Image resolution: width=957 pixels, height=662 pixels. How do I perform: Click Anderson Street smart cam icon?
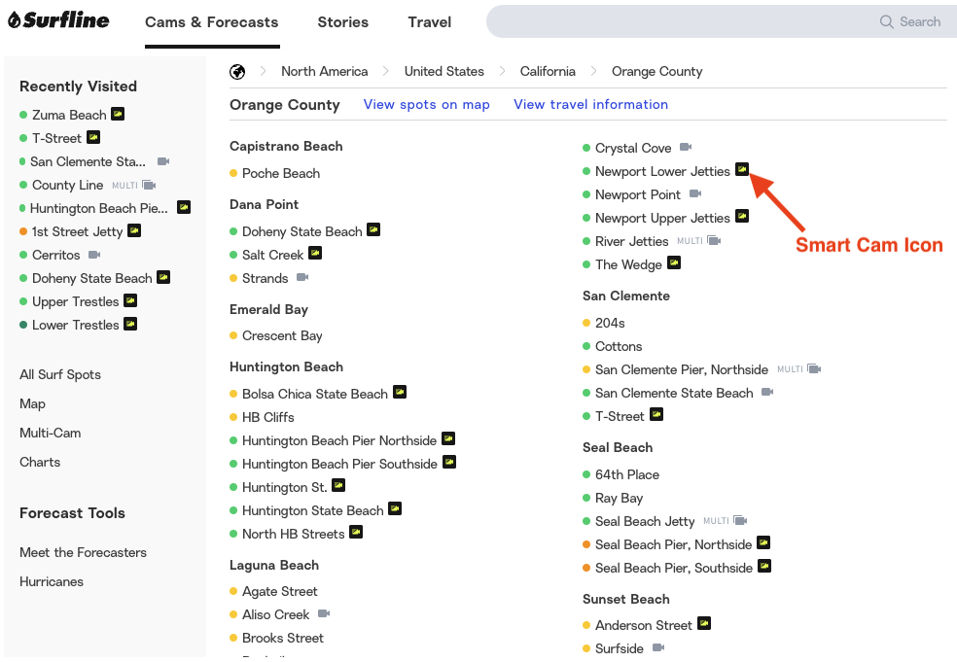click(704, 623)
